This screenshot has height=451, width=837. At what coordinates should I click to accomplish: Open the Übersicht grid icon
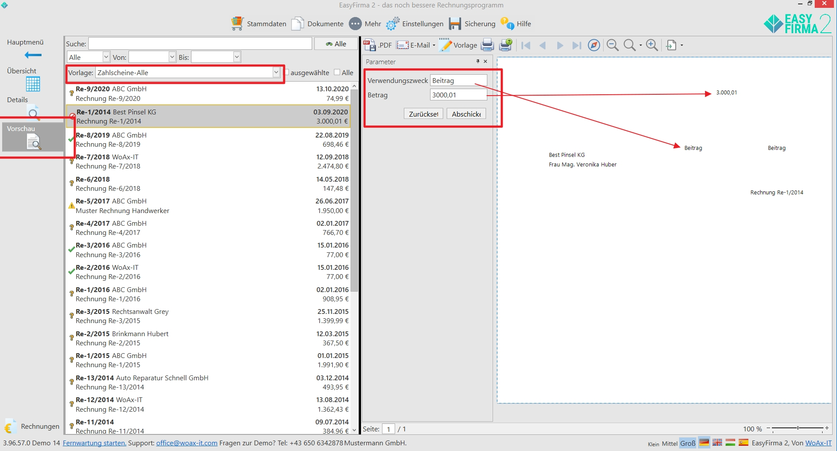coord(33,84)
